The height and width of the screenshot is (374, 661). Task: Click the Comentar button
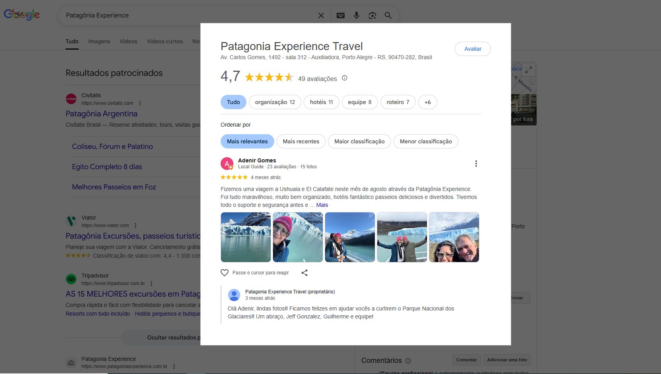tap(466, 360)
